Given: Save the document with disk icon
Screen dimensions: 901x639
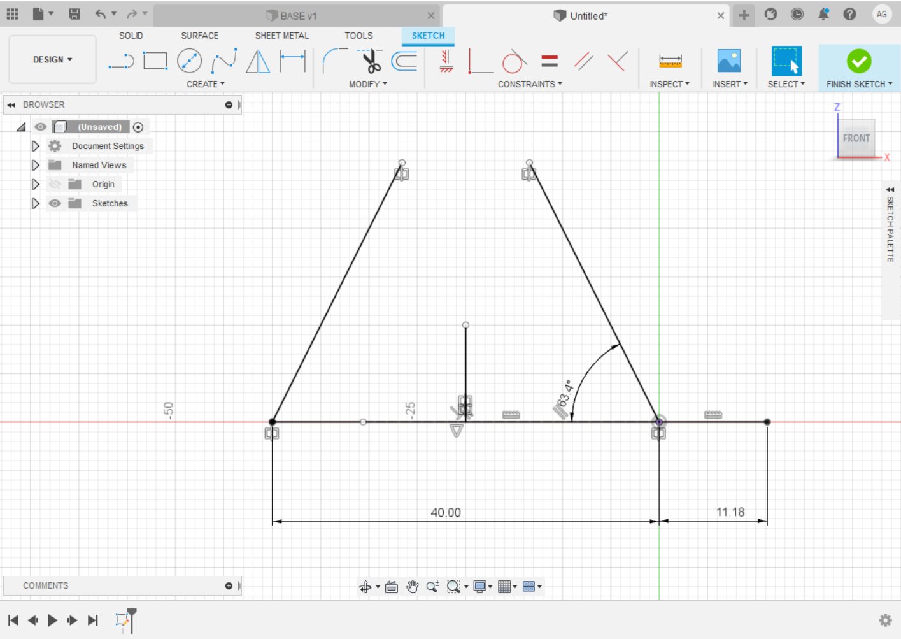Looking at the screenshot, I should (74, 14).
